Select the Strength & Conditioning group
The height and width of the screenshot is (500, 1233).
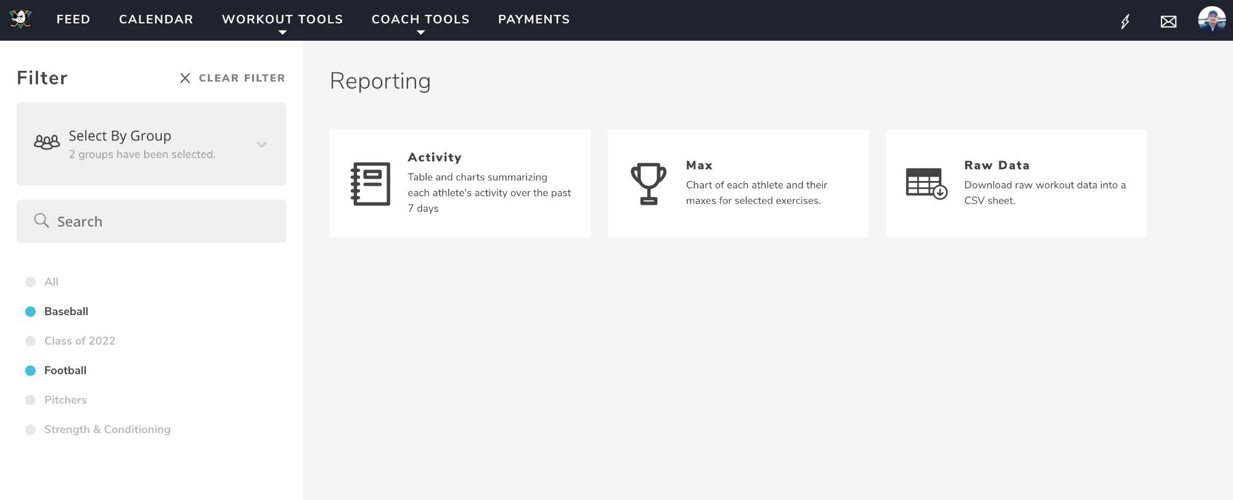click(97, 430)
